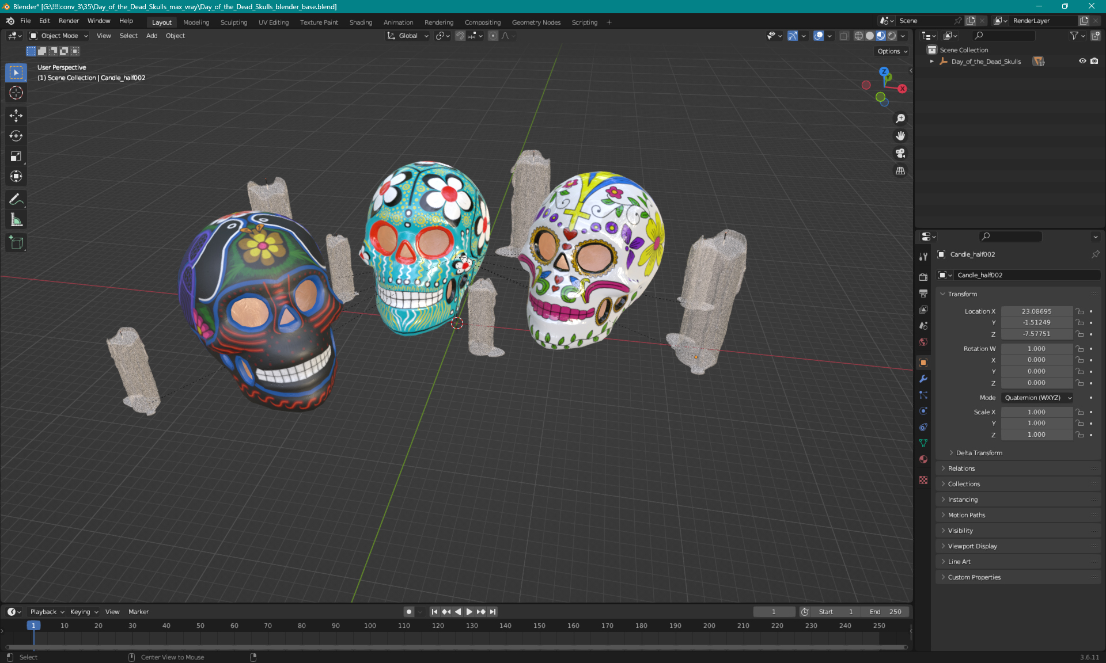Open the Object Constraints properties tab

(923, 427)
